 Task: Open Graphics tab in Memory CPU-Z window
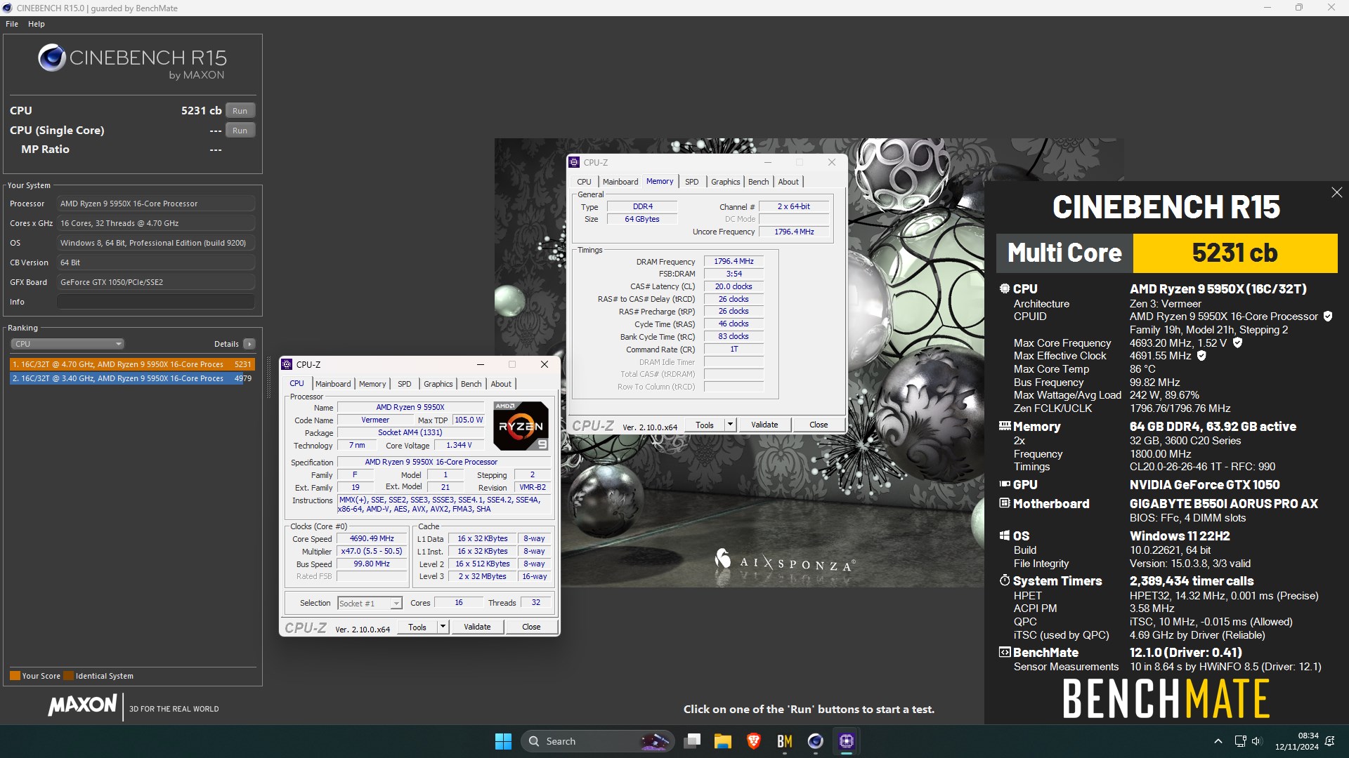[x=726, y=182]
